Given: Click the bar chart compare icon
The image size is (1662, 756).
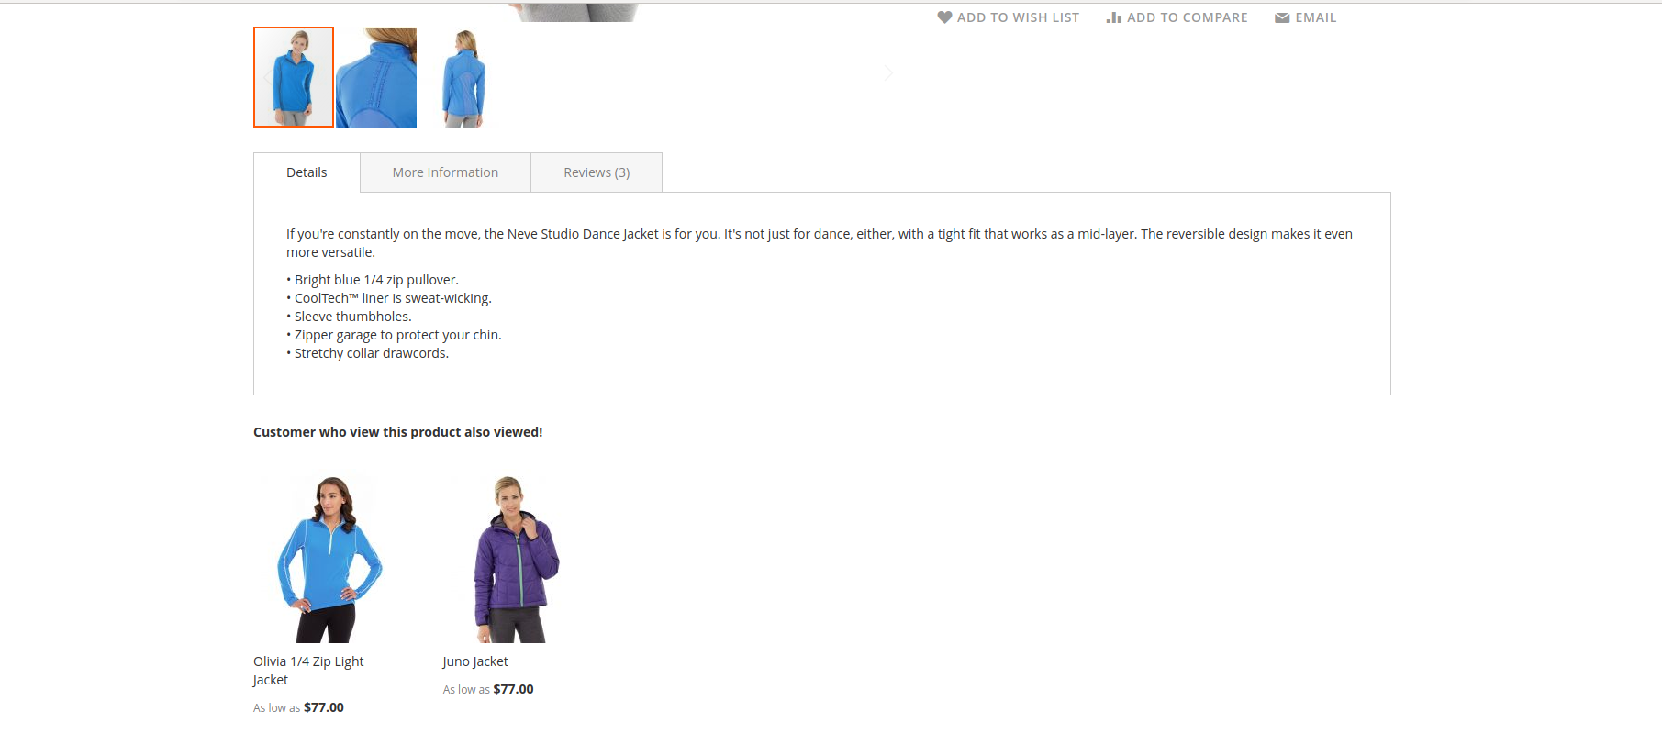Looking at the screenshot, I should [x=1114, y=17].
